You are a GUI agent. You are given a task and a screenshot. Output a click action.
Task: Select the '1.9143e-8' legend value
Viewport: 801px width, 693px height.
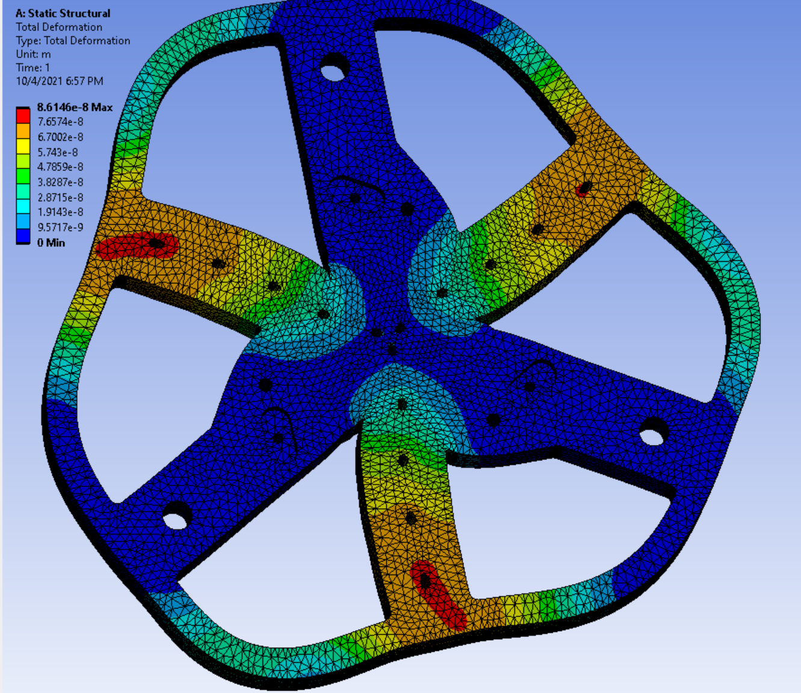[60, 212]
